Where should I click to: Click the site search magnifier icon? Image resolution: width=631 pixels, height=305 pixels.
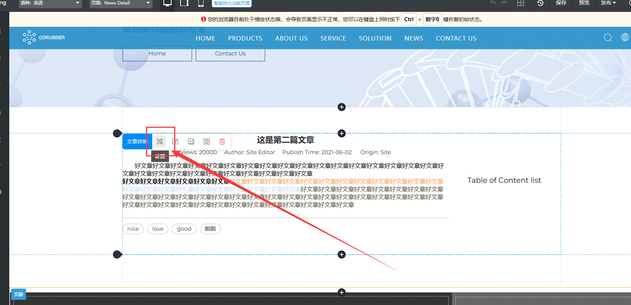(x=608, y=38)
